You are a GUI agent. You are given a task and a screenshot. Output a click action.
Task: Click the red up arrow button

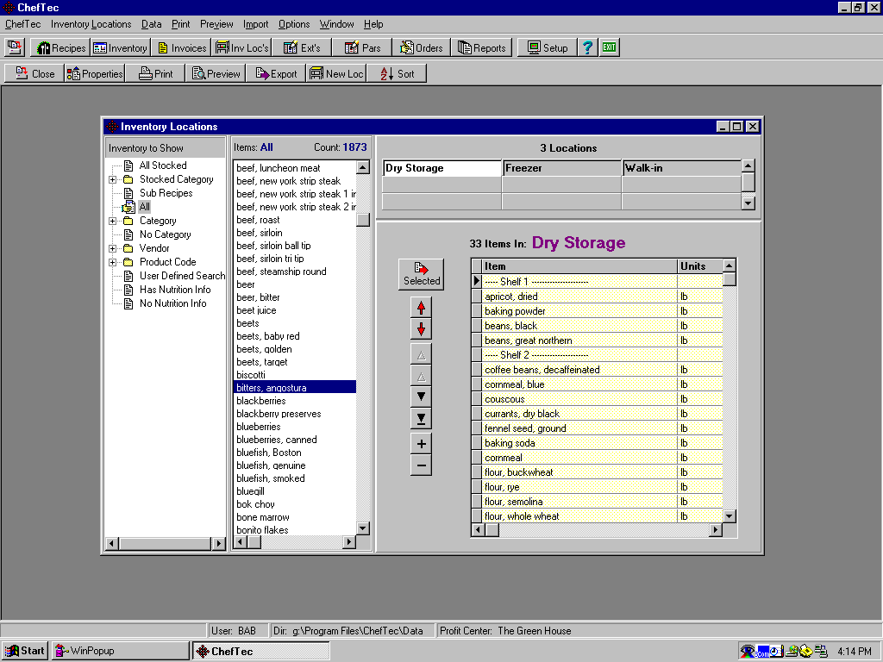coord(421,306)
